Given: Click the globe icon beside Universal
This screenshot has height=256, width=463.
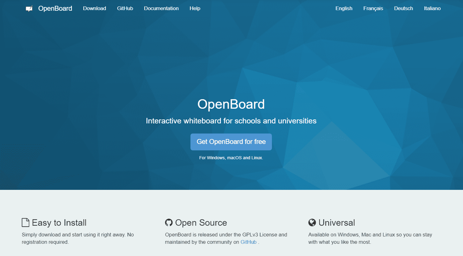Looking at the screenshot, I should (312, 223).
